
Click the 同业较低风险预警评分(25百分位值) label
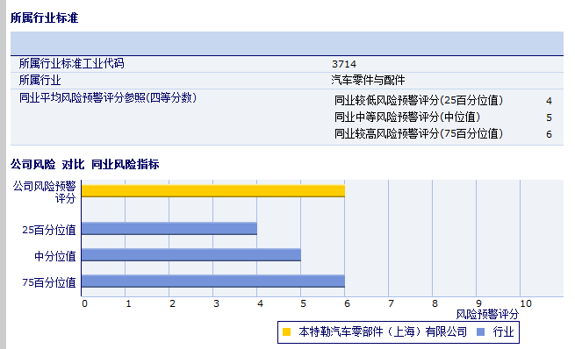419,100
